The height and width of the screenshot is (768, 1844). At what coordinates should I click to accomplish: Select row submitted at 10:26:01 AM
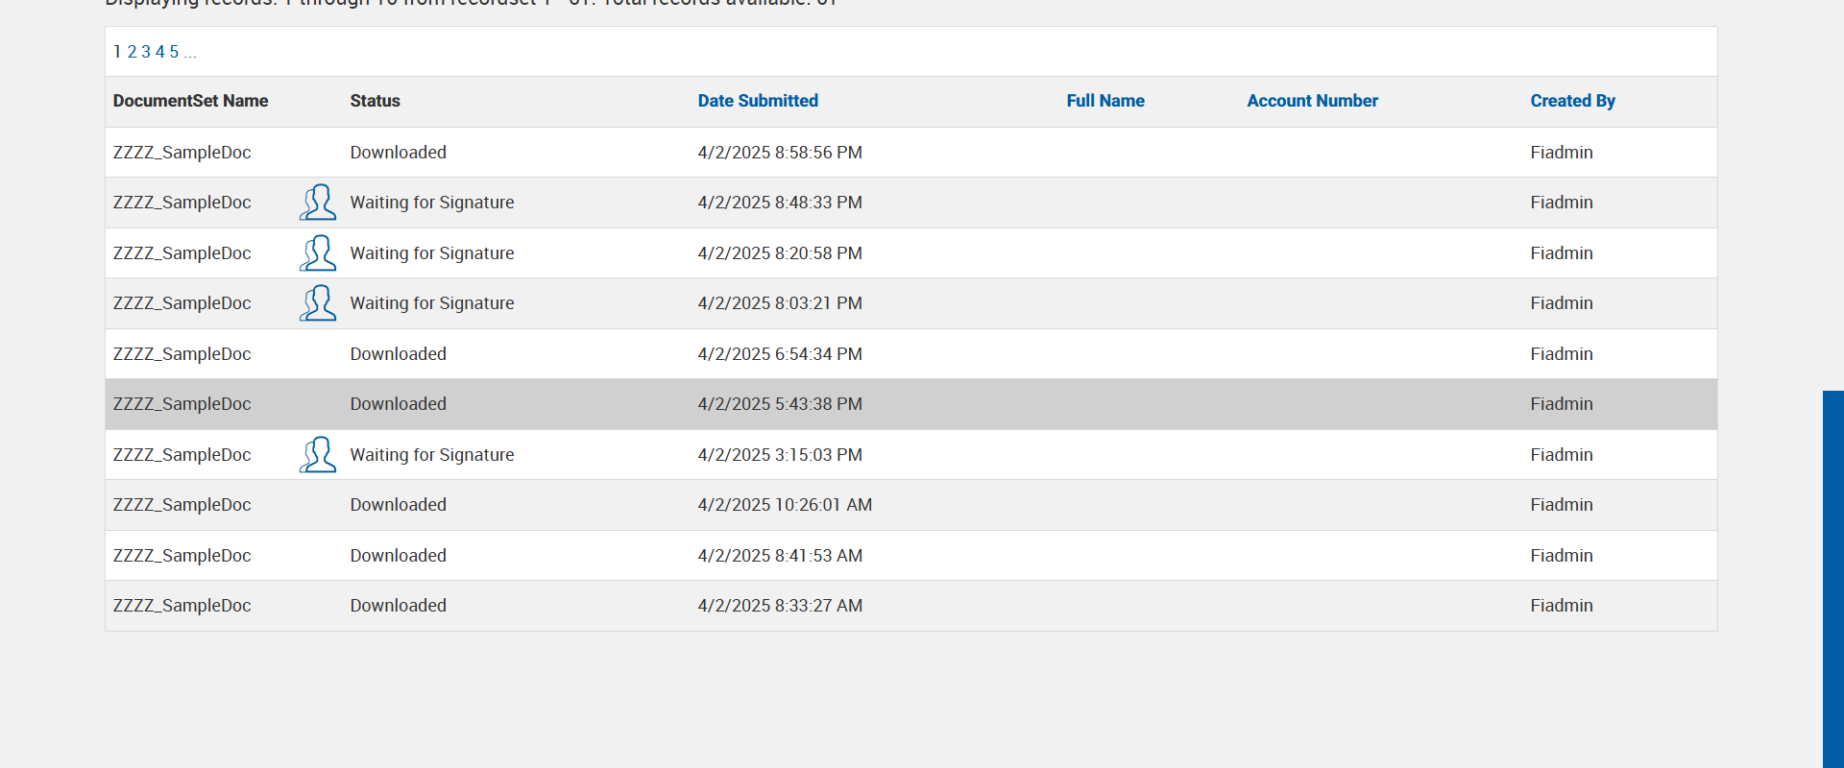tap(784, 505)
